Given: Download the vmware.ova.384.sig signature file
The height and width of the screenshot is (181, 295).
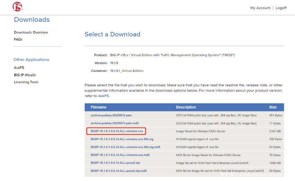Looking at the screenshot, I should 122,139.
